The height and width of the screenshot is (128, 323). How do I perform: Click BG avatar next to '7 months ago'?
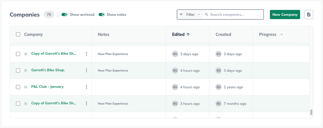[219, 103]
